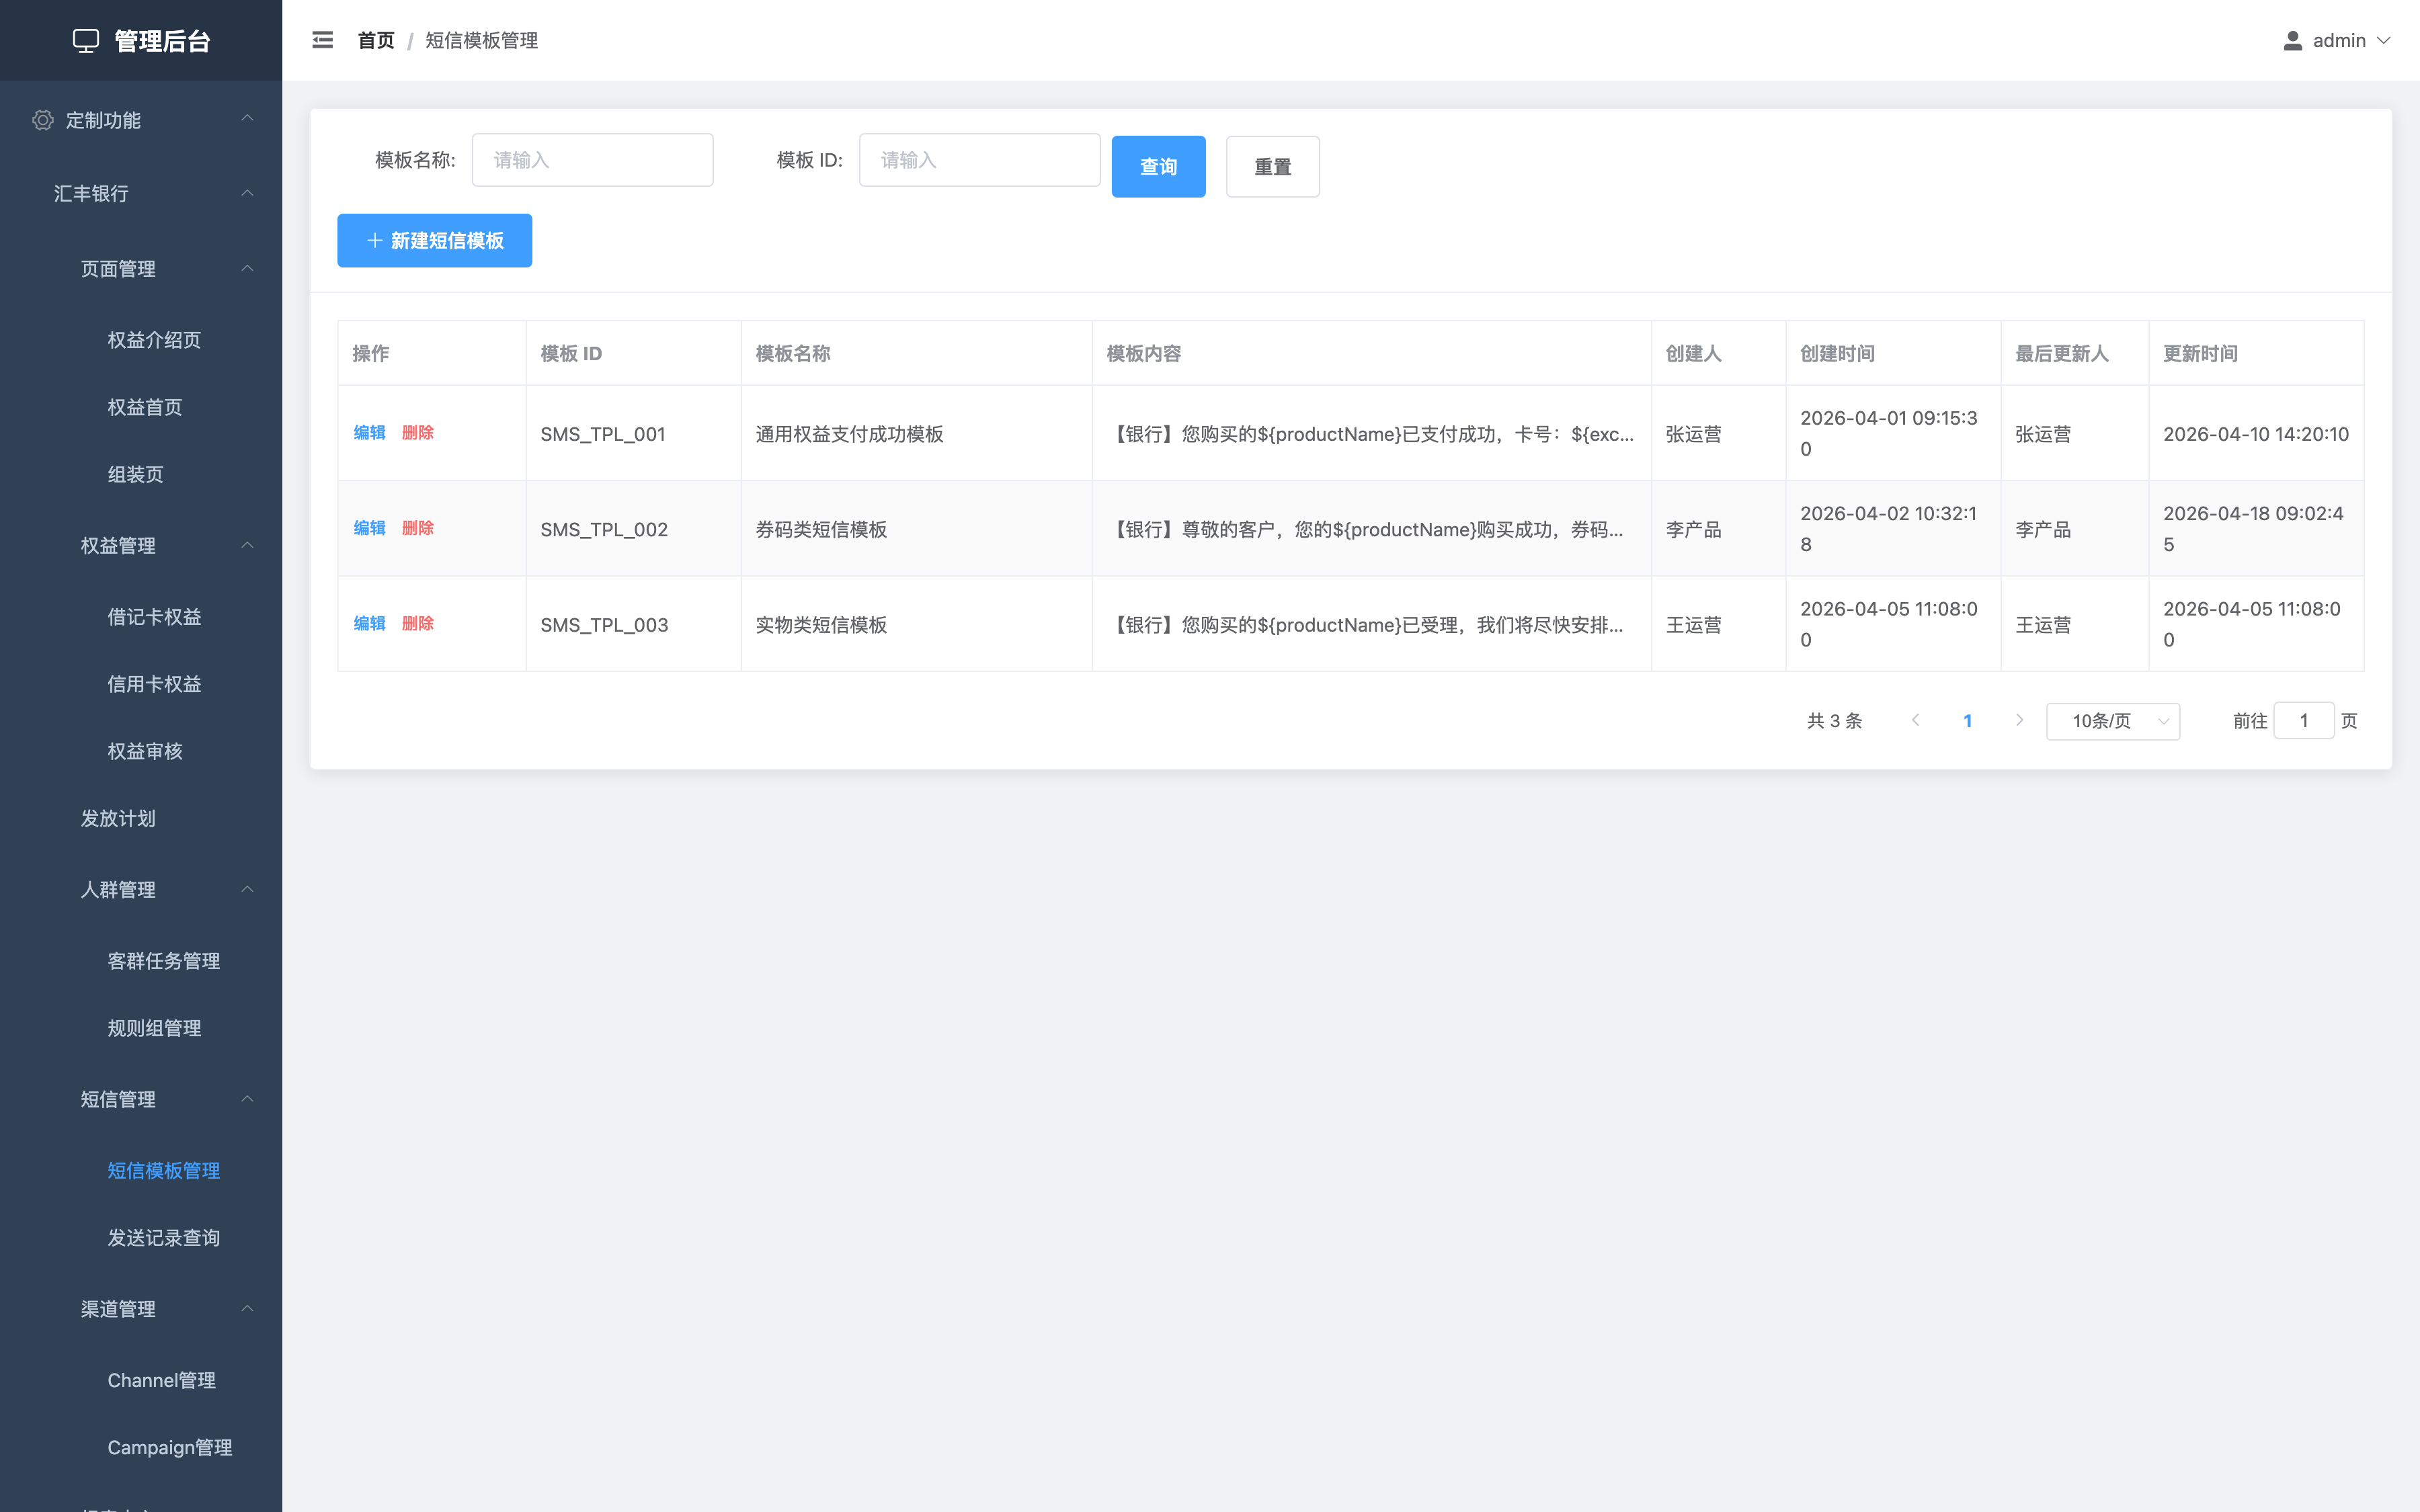
Task: Collapse the 页面管理 submenu
Action: tap(141, 269)
